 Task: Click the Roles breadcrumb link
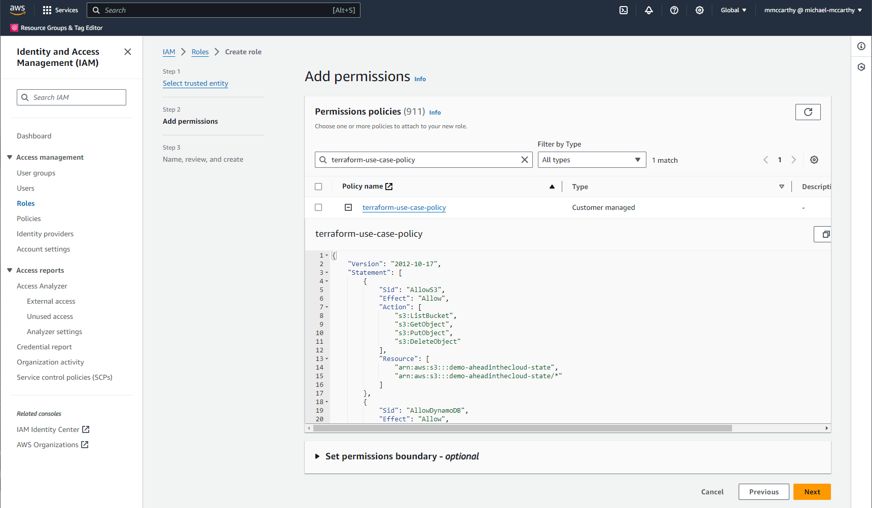(x=200, y=52)
